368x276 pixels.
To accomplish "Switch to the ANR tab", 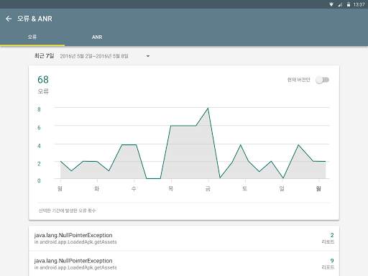I will coord(97,37).
